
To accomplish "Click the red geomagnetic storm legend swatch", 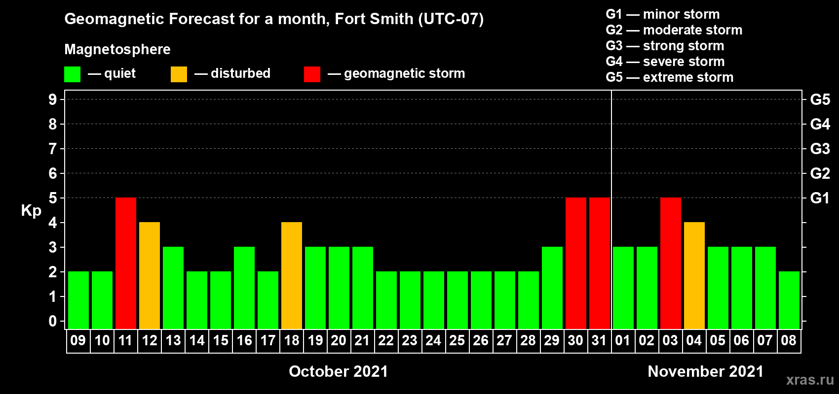I will [312, 74].
